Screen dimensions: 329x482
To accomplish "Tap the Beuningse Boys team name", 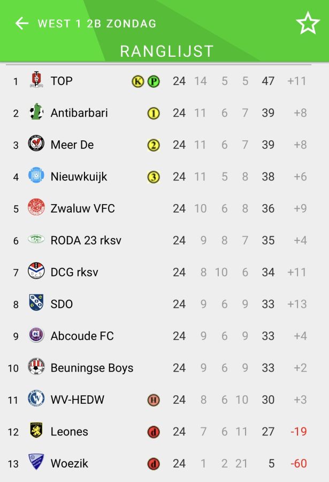I will pos(91,368).
